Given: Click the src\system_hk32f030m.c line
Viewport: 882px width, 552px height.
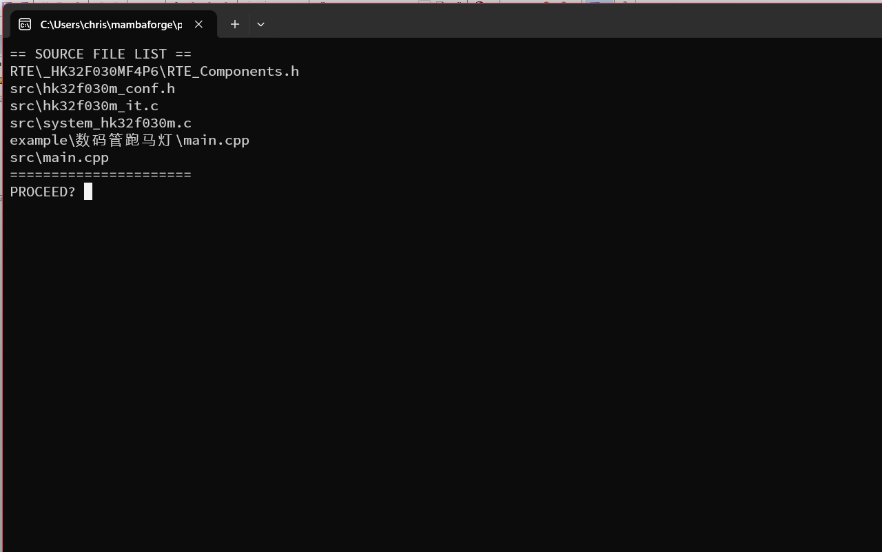Looking at the screenshot, I should [x=101, y=123].
